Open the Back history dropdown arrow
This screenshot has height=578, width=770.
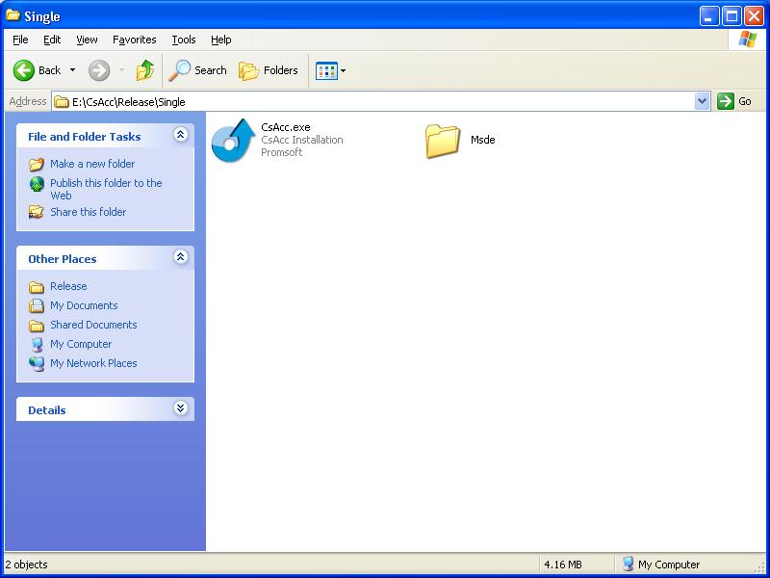(x=73, y=70)
